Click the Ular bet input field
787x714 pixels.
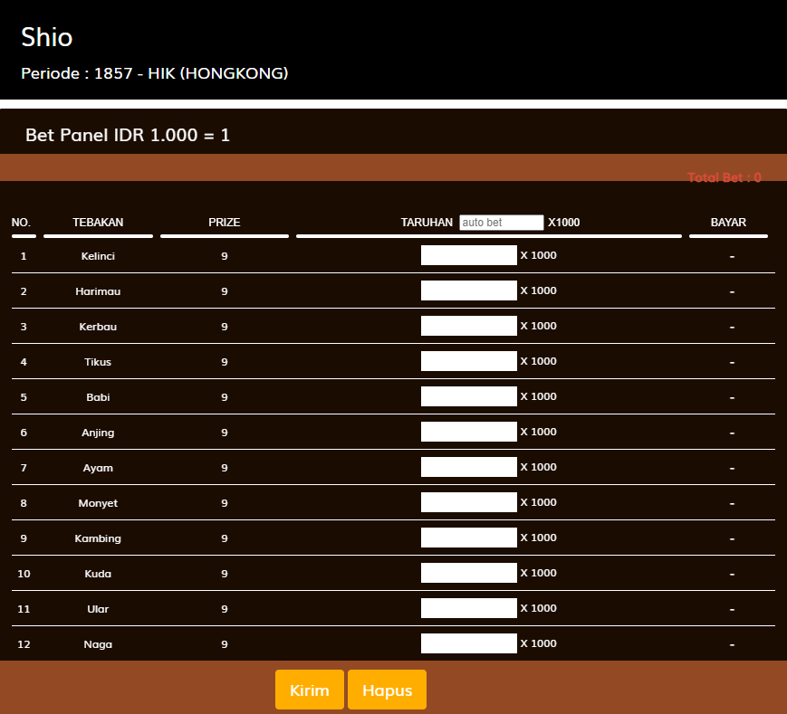pyautogui.click(x=468, y=608)
